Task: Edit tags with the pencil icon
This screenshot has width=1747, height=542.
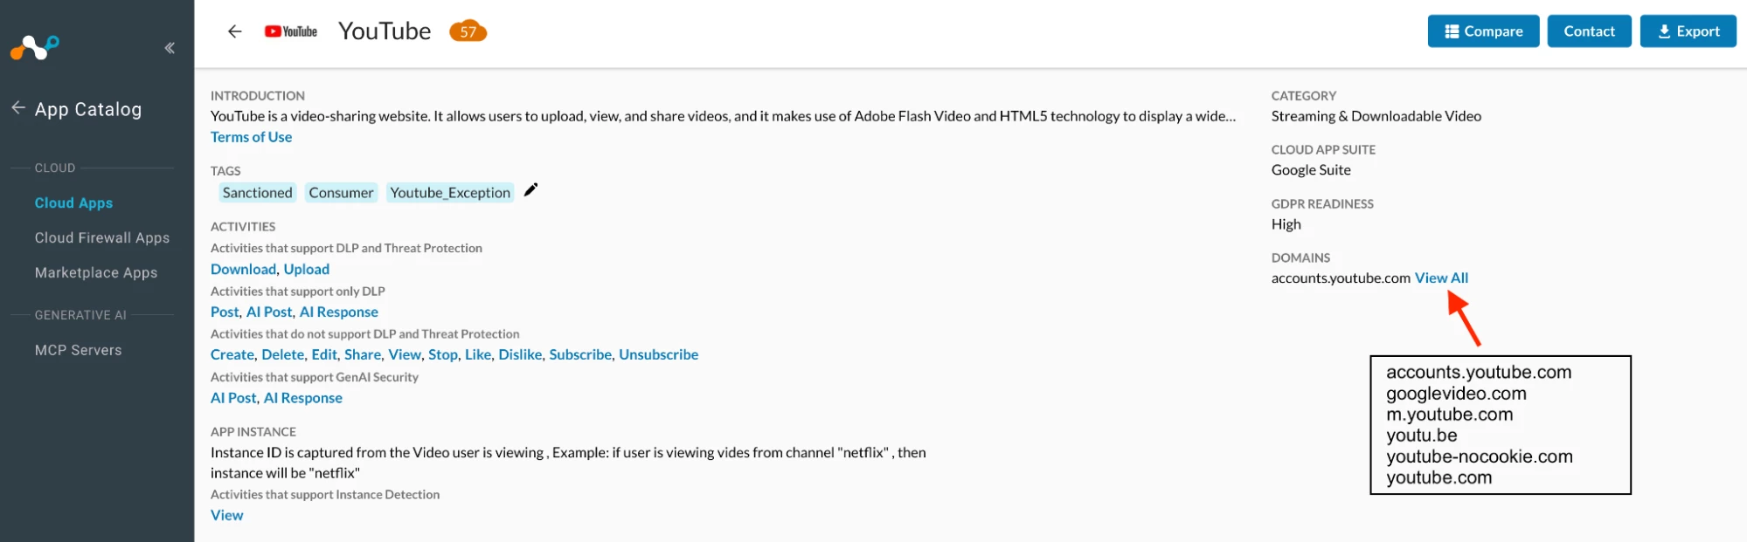Action: pos(530,190)
